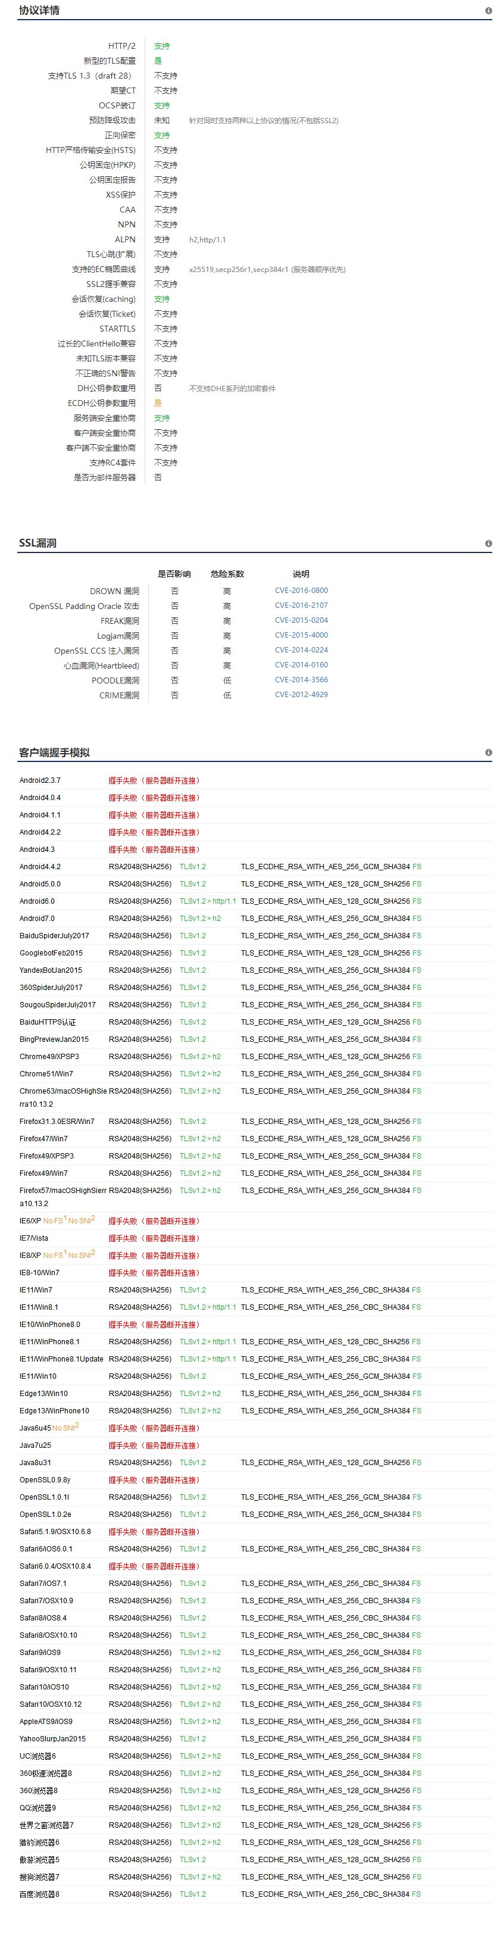Click the 客户端握手模拟 section heading
Image resolution: width=500 pixels, height=1936 pixels.
[54, 752]
